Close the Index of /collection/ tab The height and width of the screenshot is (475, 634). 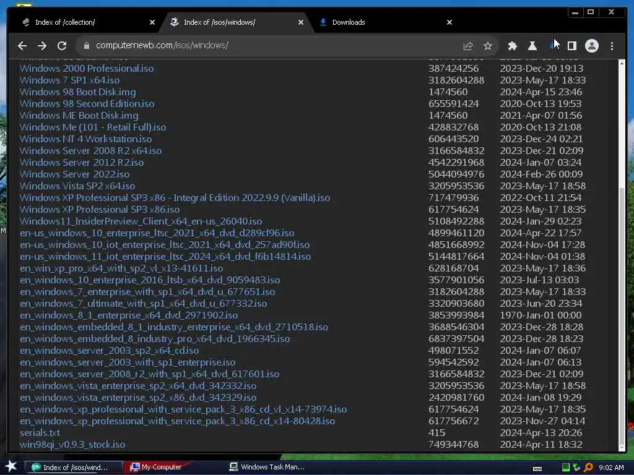pos(152,22)
